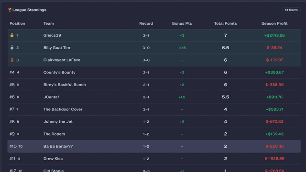The height and width of the screenshot is (172, 306).
Task: Click Billy Goat Tim's 3-0 record
Action: [146, 48]
